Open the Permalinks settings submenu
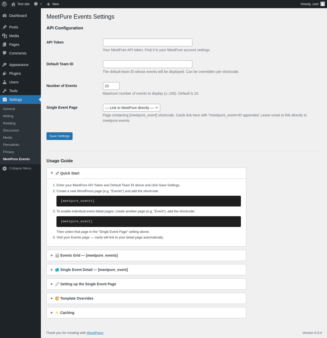The height and width of the screenshot is (338, 327). [x=11, y=145]
